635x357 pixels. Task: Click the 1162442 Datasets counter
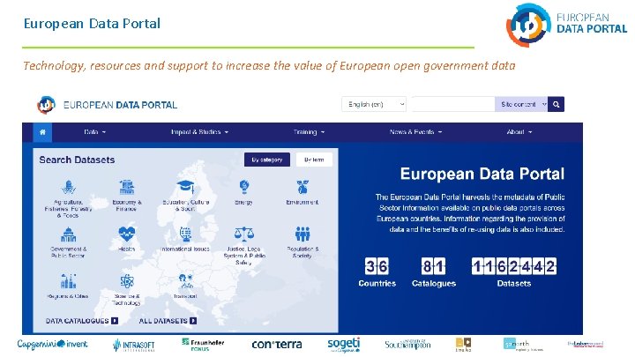click(514, 272)
